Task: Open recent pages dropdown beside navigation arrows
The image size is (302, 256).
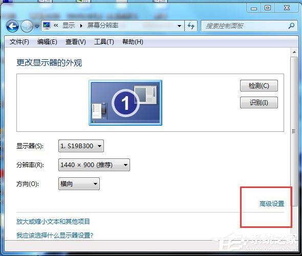Action: click(x=37, y=26)
